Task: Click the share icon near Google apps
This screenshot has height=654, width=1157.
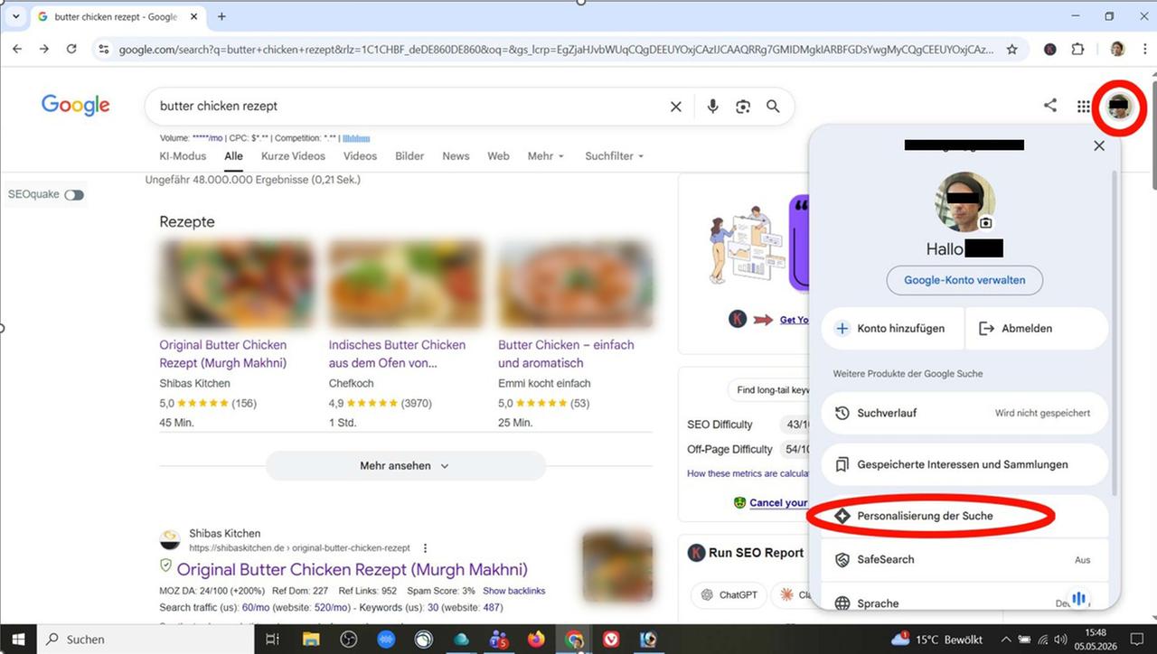Action: 1049,106
